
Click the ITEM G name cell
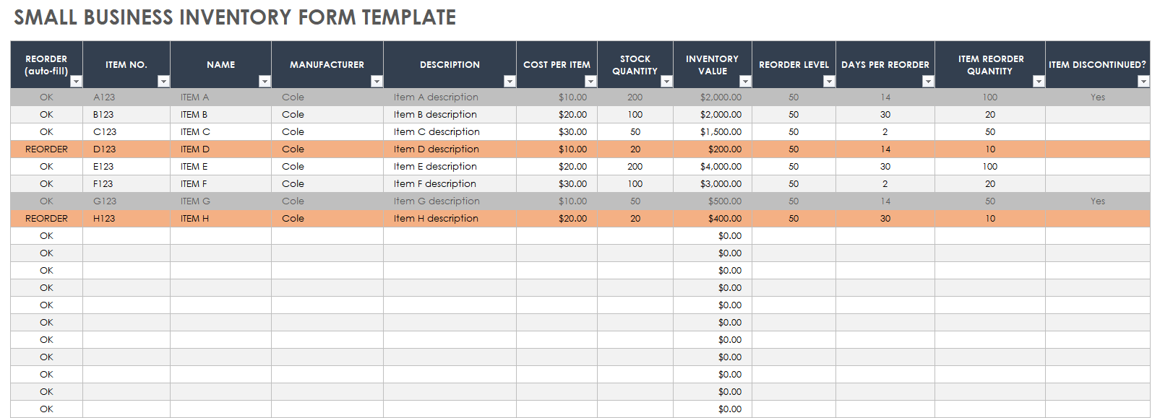pyautogui.click(x=220, y=201)
